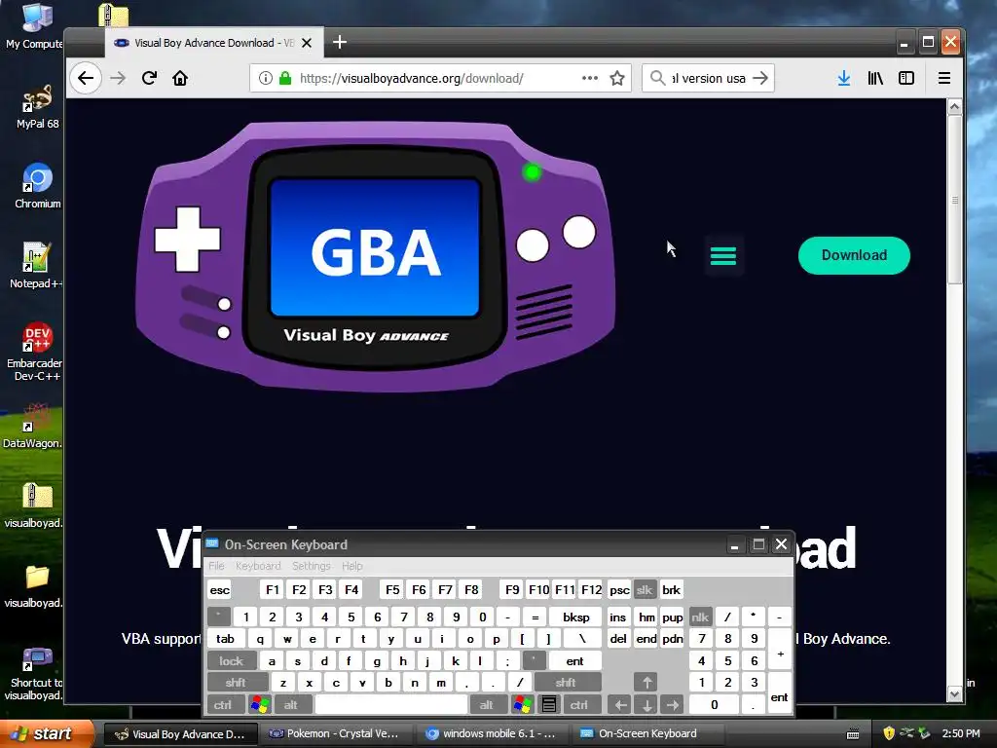The width and height of the screenshot is (997, 748).
Task: Close the Visual Boy Advance Download tab
Action: pos(307,43)
